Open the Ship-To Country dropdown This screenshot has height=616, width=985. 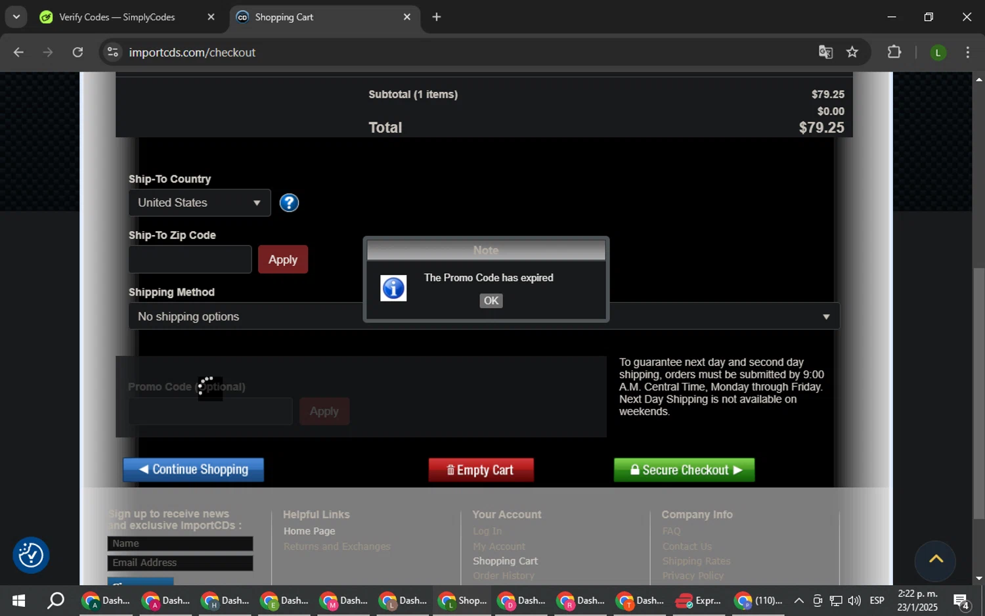[x=200, y=203]
